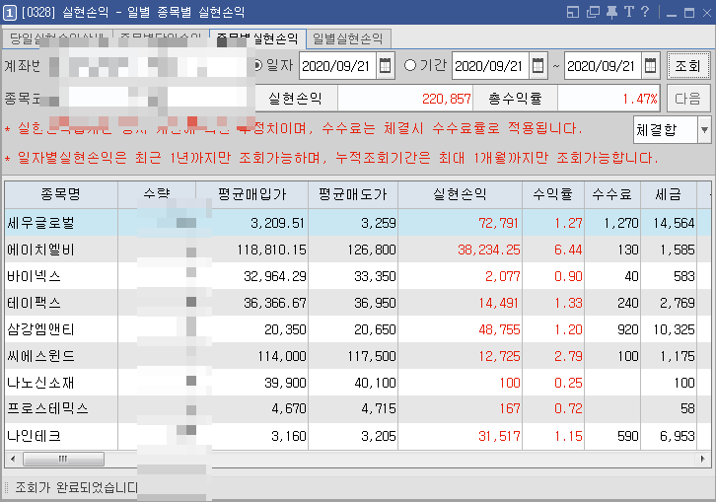Screen dimensions: 716x502
Task: Sort by 종목명 column header
Action: pyautogui.click(x=61, y=195)
